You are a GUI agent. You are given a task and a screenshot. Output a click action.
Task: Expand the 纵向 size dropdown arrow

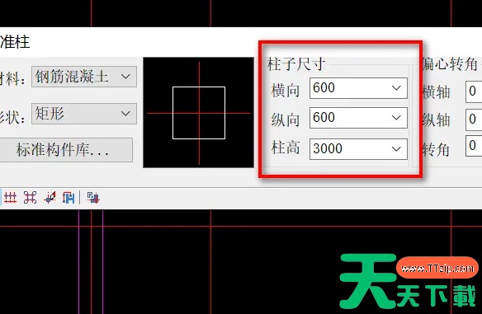pos(396,118)
